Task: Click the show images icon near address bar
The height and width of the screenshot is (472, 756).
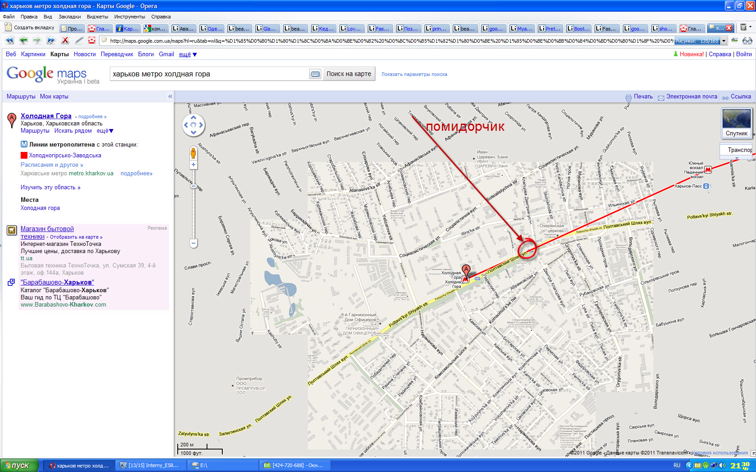Action: tap(734, 40)
